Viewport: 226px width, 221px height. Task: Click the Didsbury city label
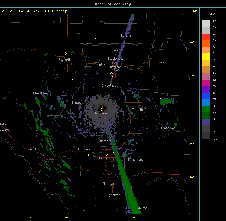coord(101,113)
